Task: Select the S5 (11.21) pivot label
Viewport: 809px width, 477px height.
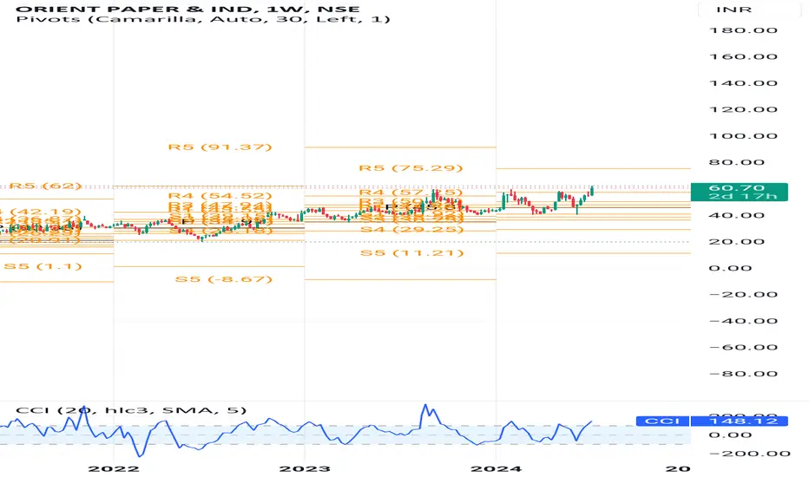Action: pos(411,253)
